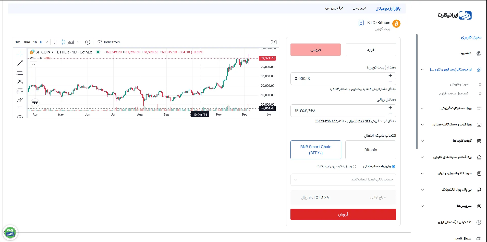This screenshot has width=487, height=242.
Task: Open the bank account selection dropdown
Action: 343,180
